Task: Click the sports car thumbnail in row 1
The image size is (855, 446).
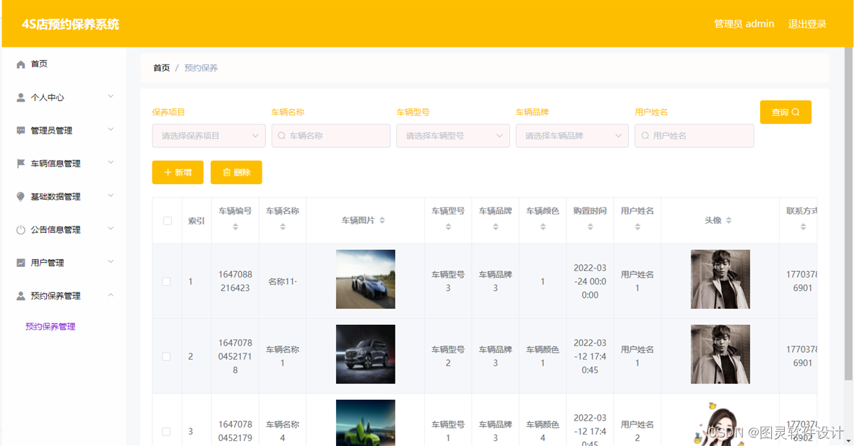Action: pyautogui.click(x=365, y=279)
